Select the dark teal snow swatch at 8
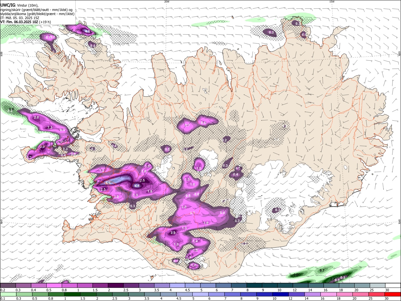The height and width of the screenshot is (301, 401). 254,286
